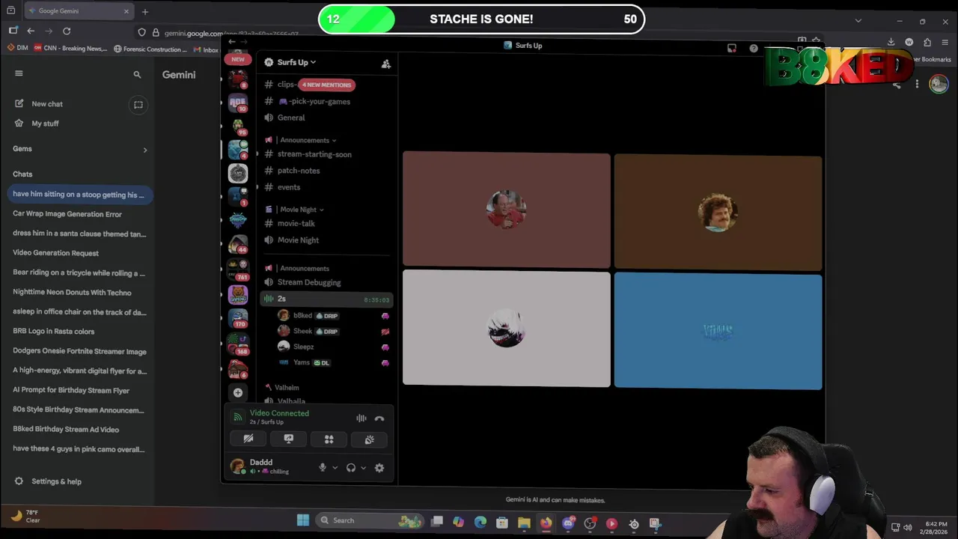Open Firefox from taskbar

(546, 523)
